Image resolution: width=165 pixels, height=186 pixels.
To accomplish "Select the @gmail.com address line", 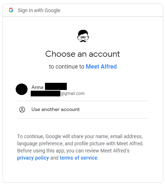I will tap(57, 94).
